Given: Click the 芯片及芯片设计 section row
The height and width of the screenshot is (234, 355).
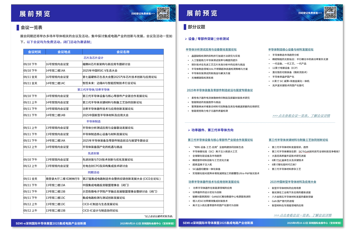Looking at the screenshot, I should tap(93, 58).
